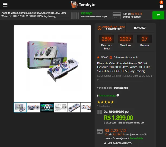Click the credit card icon in top bar
This screenshot has width=166, height=147.
click(x=117, y=16)
